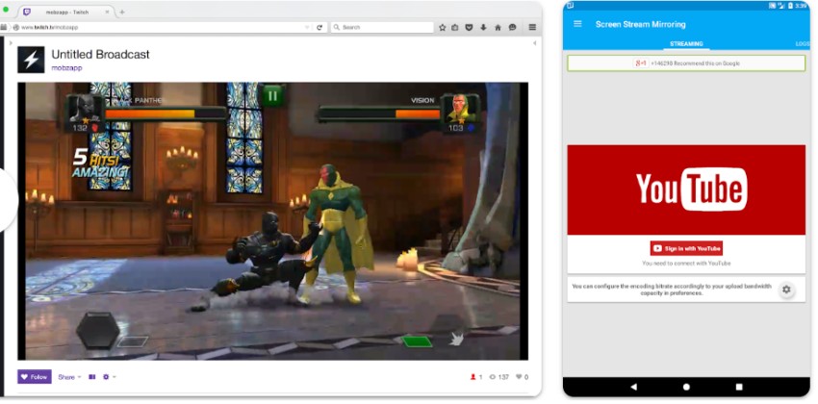Go to home page with house icon

click(x=498, y=27)
